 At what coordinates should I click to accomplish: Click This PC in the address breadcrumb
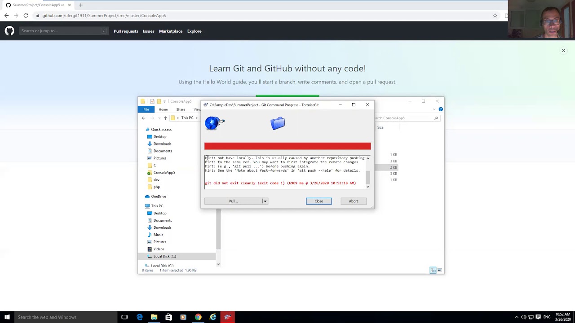click(x=187, y=118)
